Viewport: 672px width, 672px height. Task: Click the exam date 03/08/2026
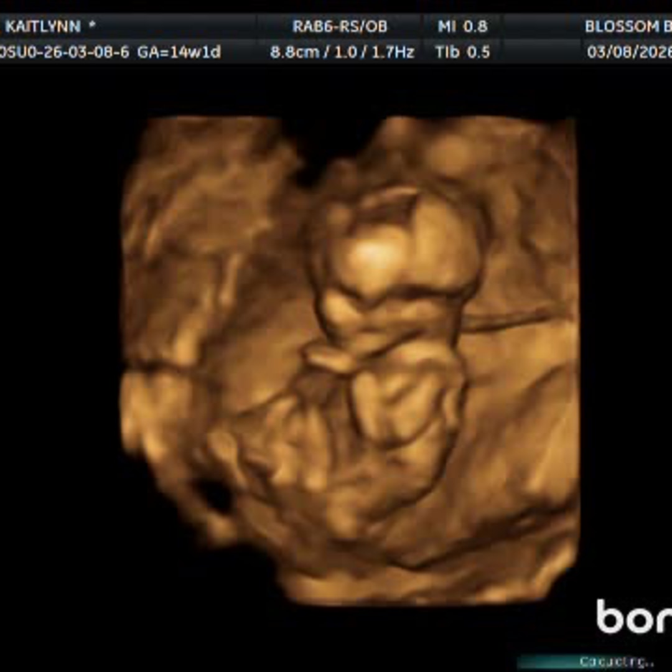tap(628, 53)
